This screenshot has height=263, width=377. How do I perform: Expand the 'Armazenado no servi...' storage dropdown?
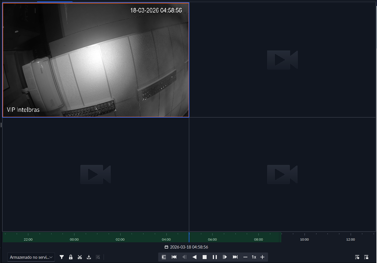(x=31, y=257)
